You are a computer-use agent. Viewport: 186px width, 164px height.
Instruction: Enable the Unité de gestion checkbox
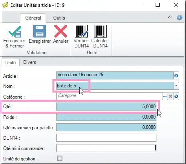60,158
